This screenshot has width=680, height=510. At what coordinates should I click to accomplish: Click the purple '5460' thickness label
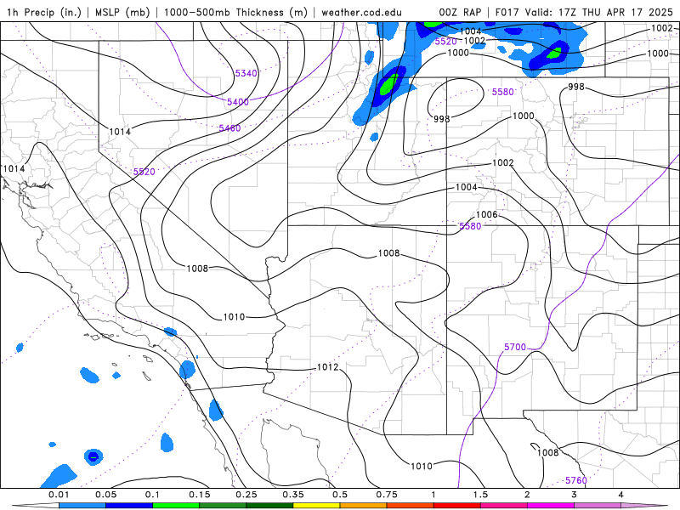point(229,128)
